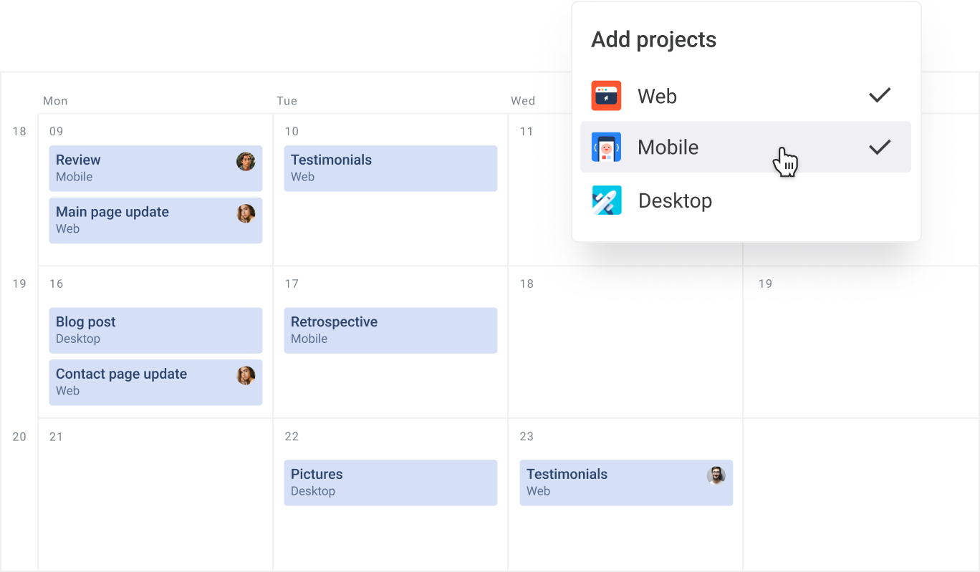Open the Blog post task
The image size is (980, 572).
pyautogui.click(x=143, y=330)
